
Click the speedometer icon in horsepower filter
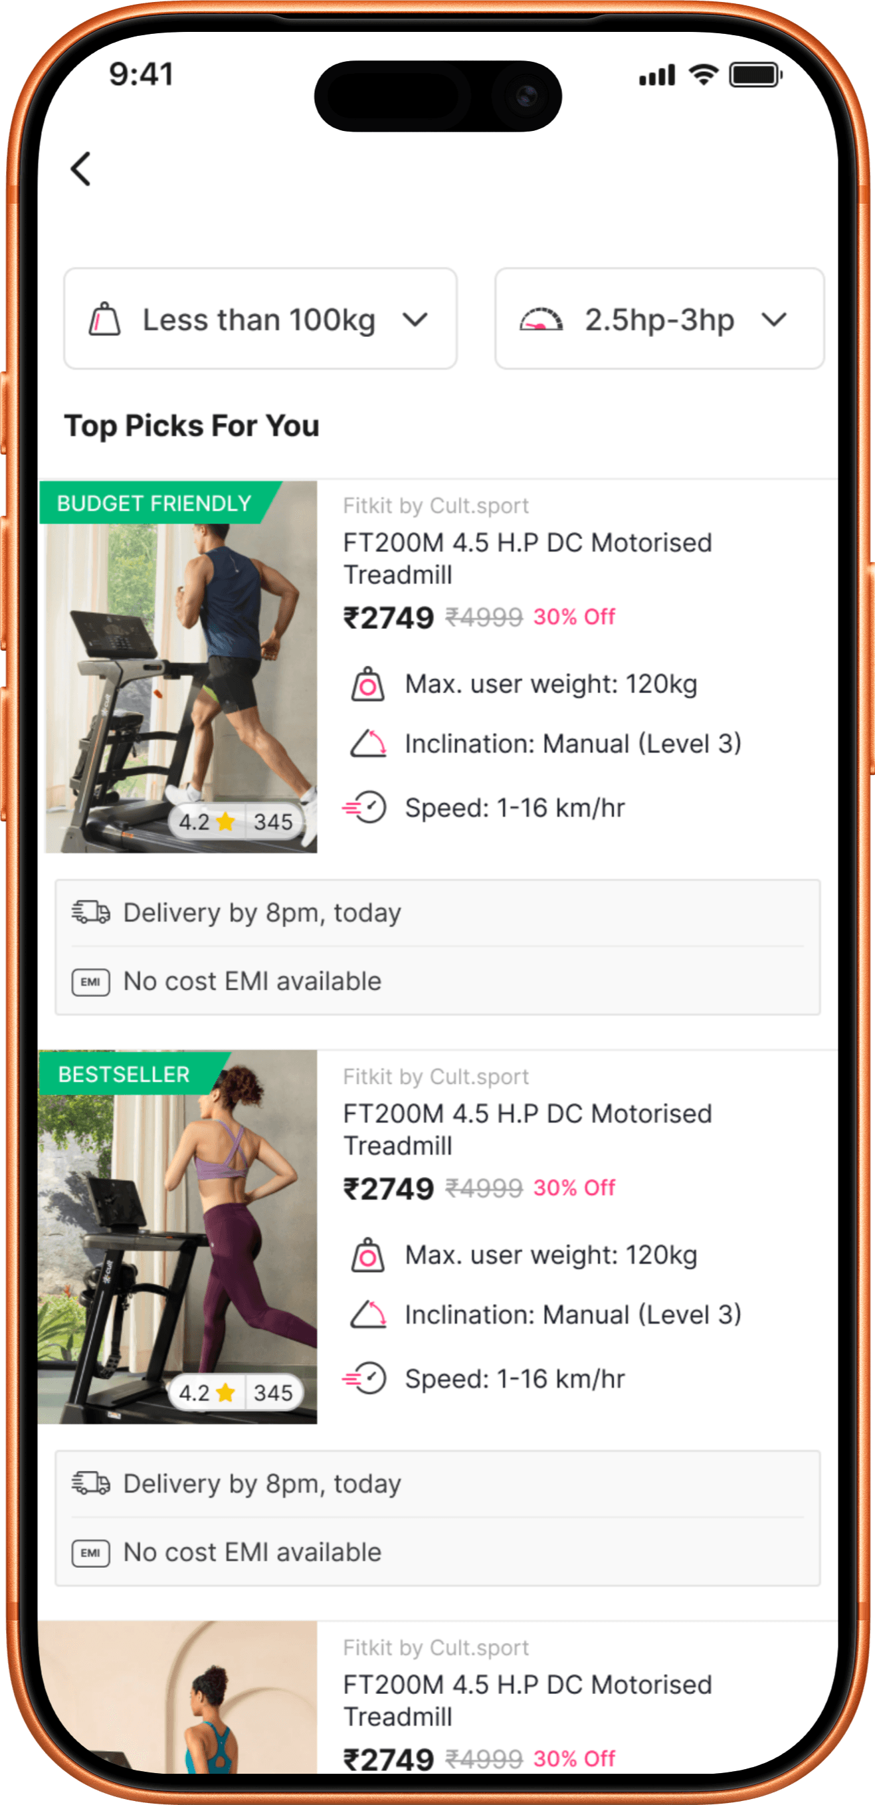pos(541,320)
